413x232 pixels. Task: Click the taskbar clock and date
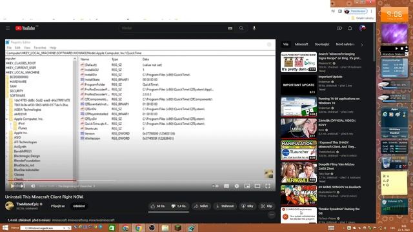tap(404, 227)
